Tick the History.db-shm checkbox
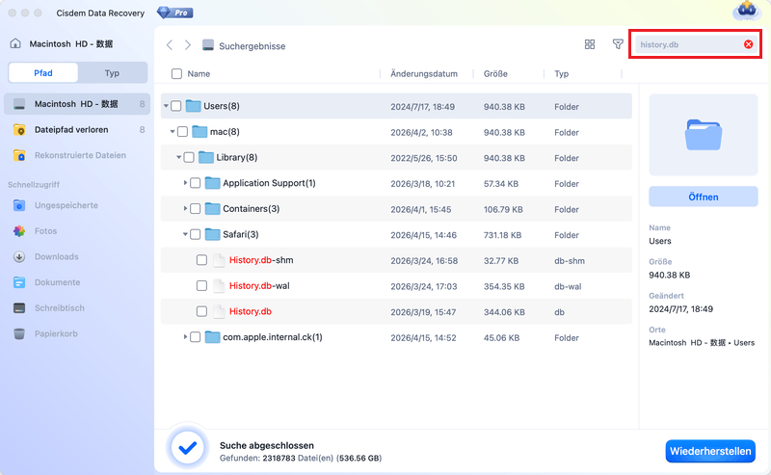 coord(201,259)
